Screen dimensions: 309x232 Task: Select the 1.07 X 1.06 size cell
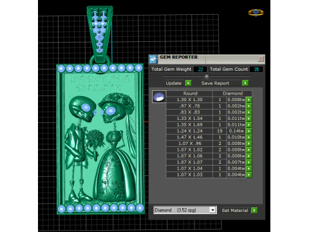(189, 156)
